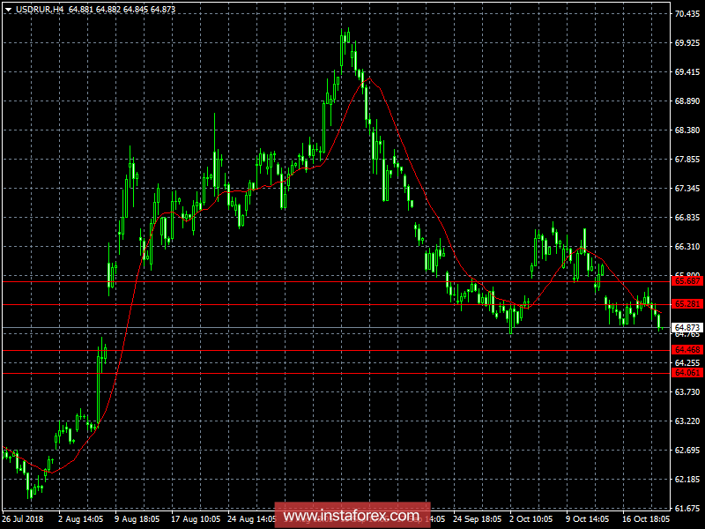Click the 26 Jul 2018 date label
Image resolution: width=705 pixels, height=529 pixels.
pyautogui.click(x=24, y=520)
